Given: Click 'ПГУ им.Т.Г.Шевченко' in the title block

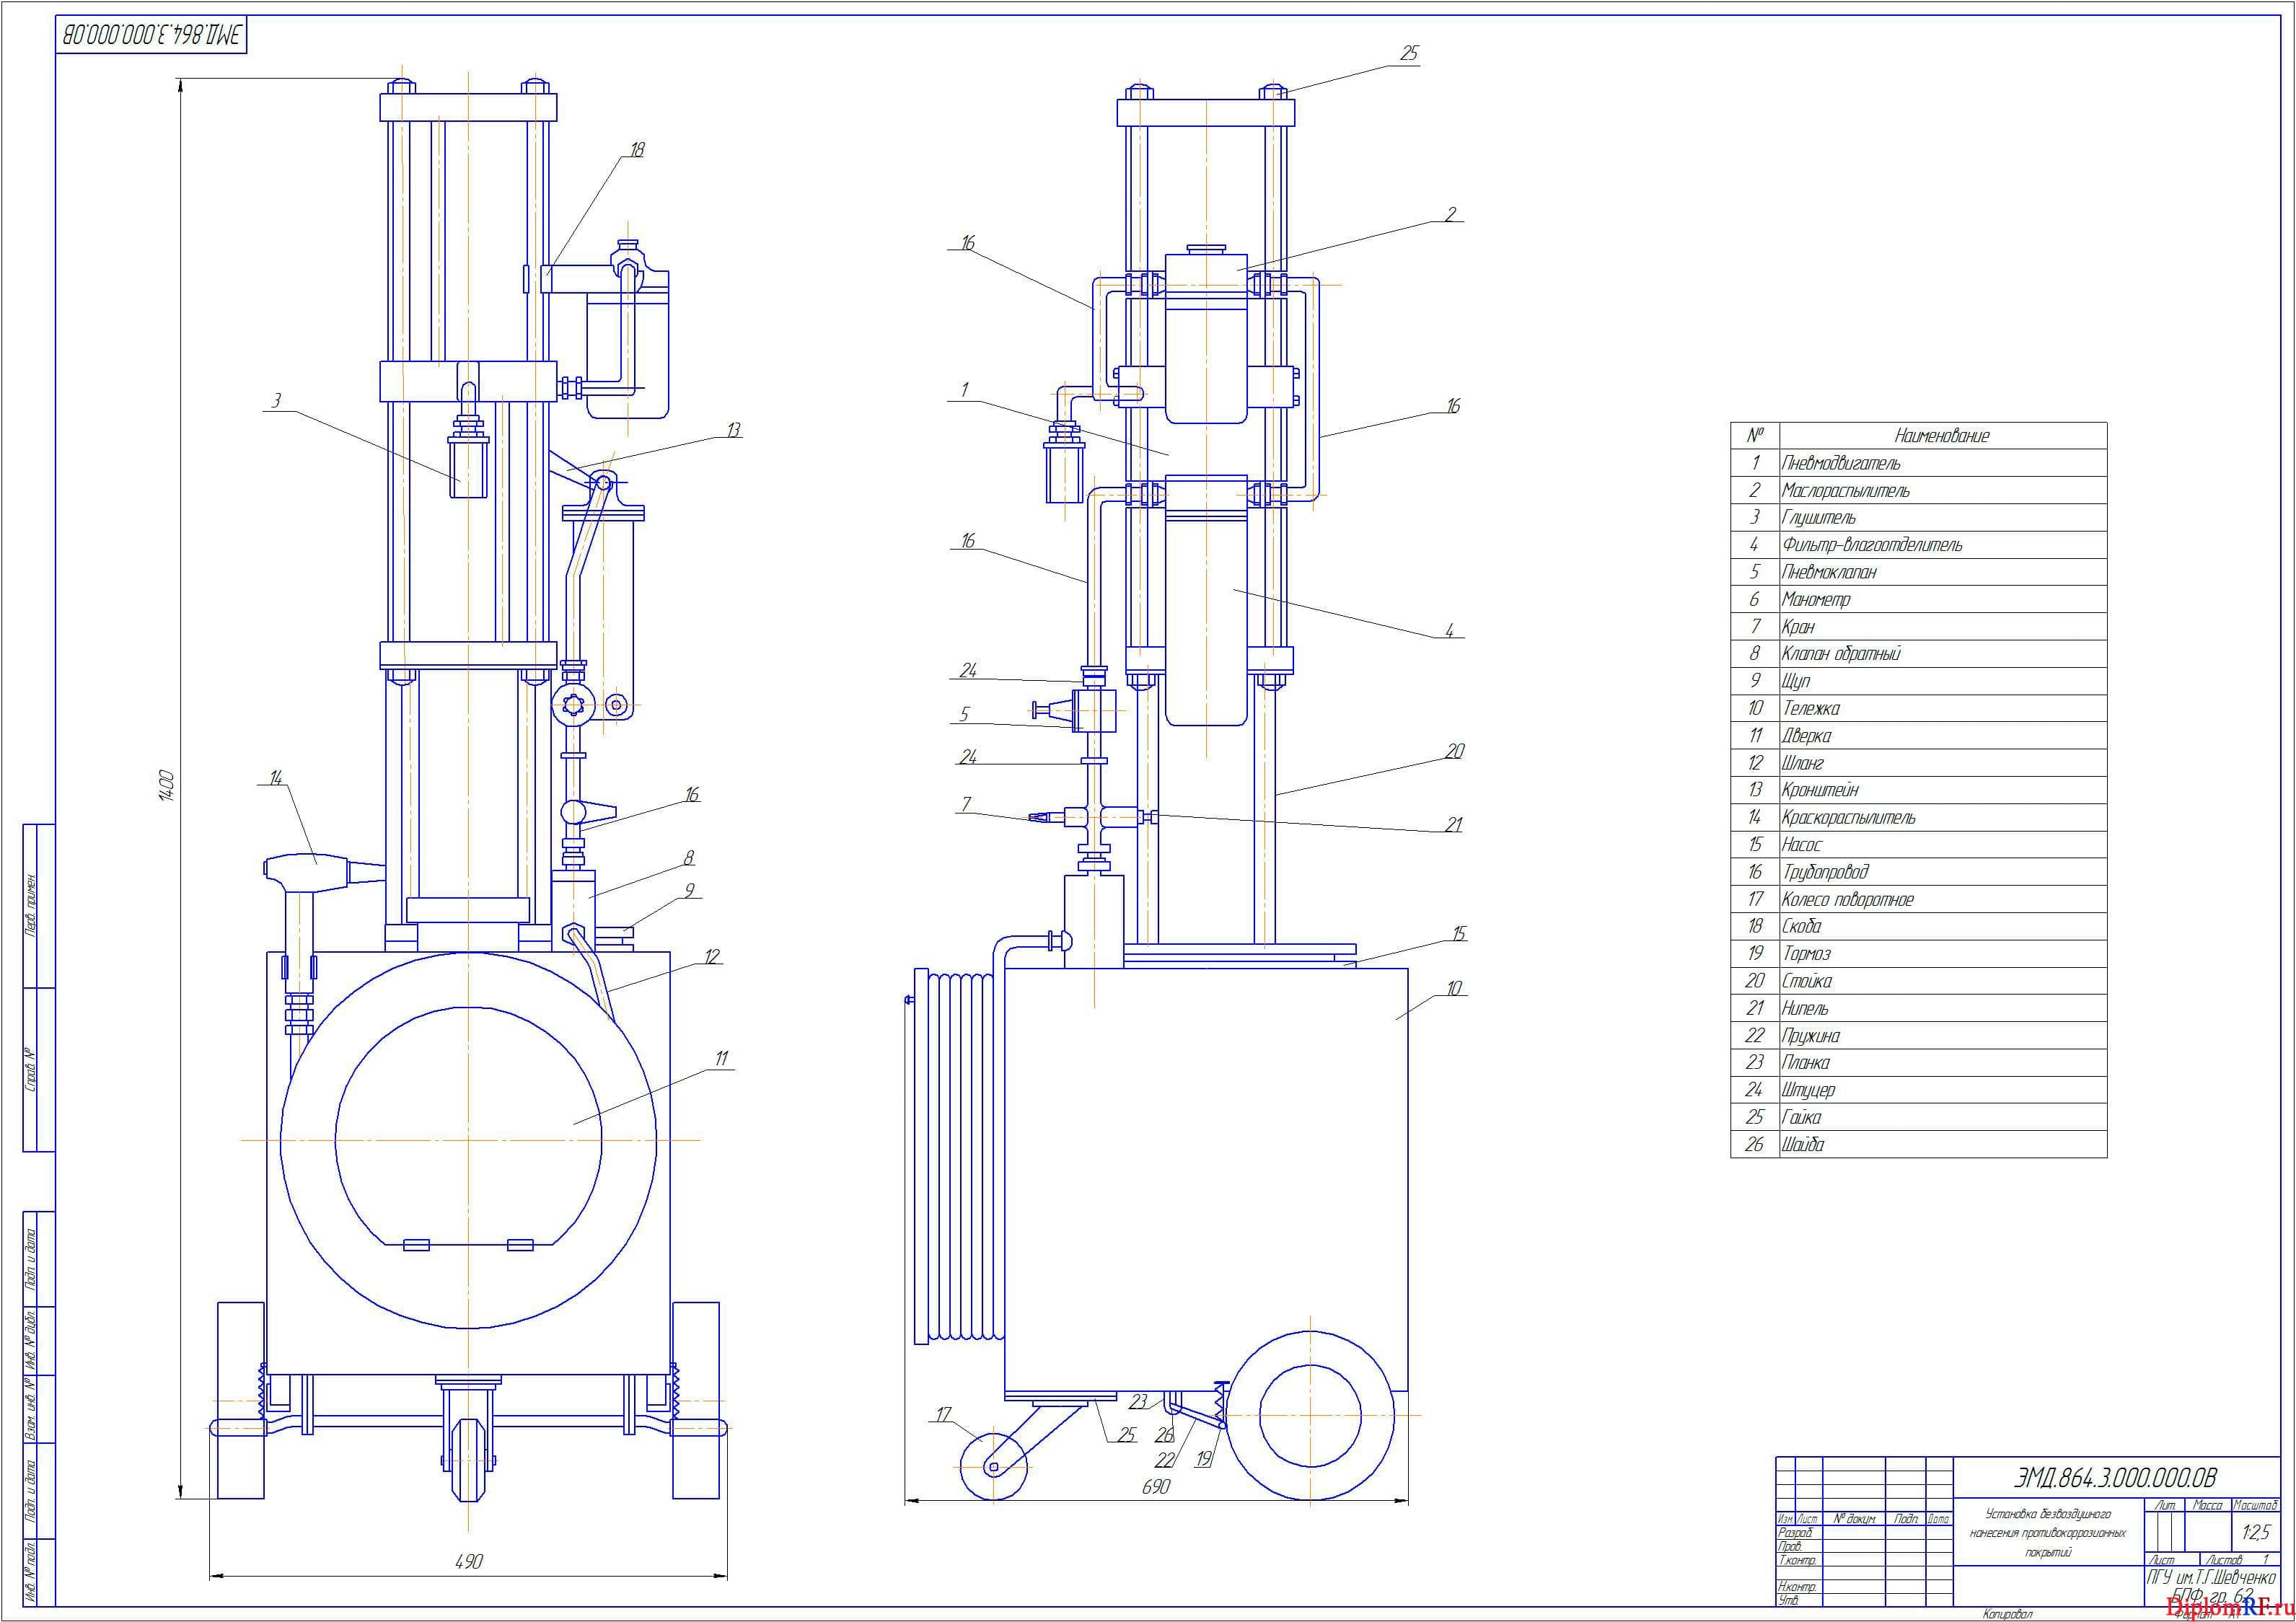Looking at the screenshot, I should (x=2212, y=1578).
